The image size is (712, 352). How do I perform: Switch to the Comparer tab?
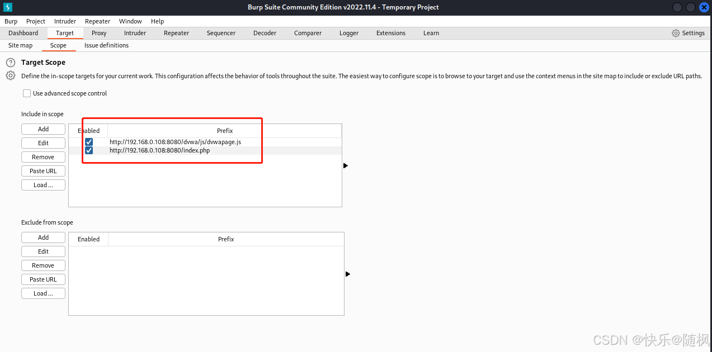[308, 33]
